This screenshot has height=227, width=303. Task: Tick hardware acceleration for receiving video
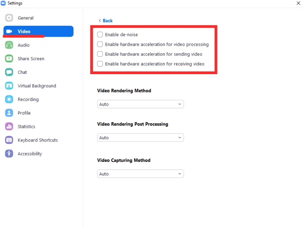(x=100, y=64)
